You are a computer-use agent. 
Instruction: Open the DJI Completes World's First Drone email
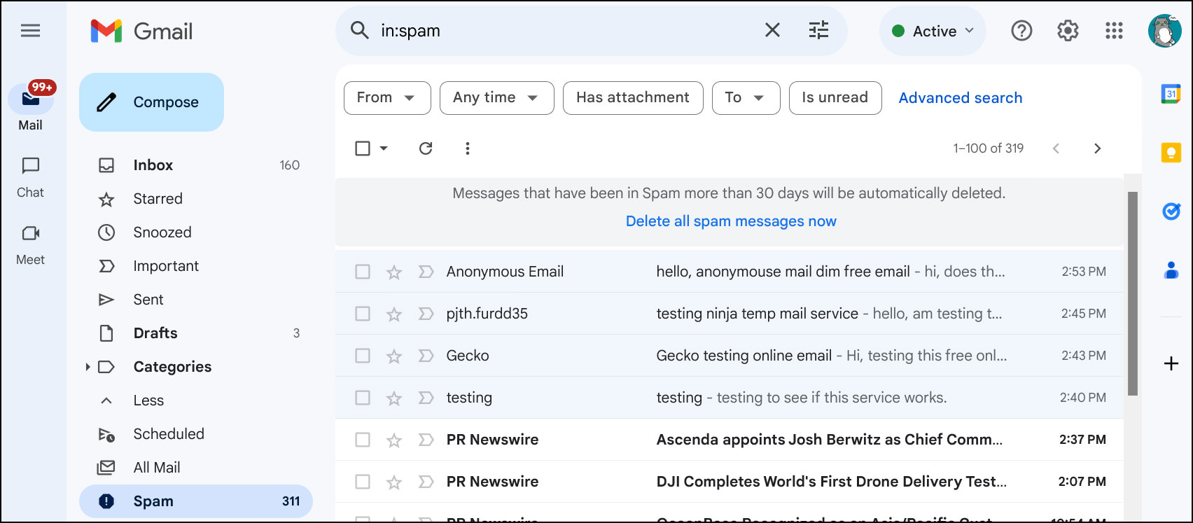pyautogui.click(x=730, y=482)
